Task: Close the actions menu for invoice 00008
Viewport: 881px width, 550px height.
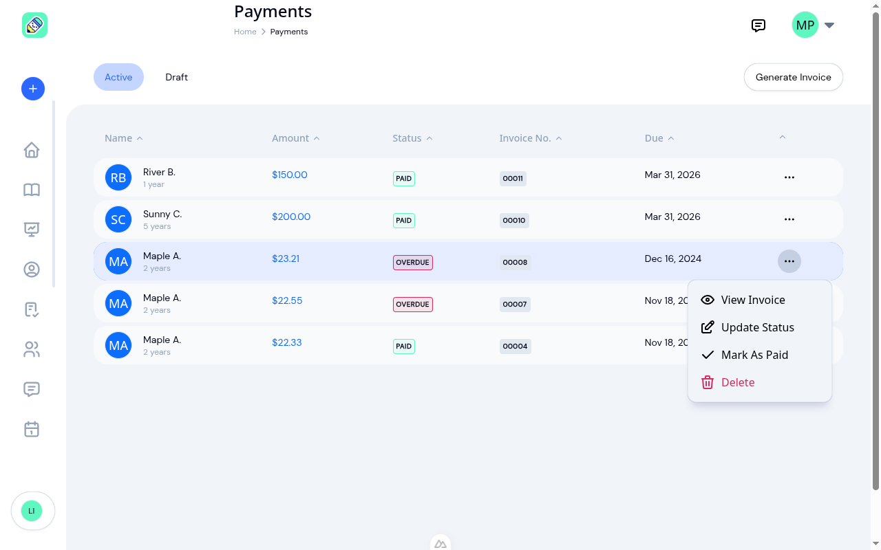Action: [x=789, y=261]
